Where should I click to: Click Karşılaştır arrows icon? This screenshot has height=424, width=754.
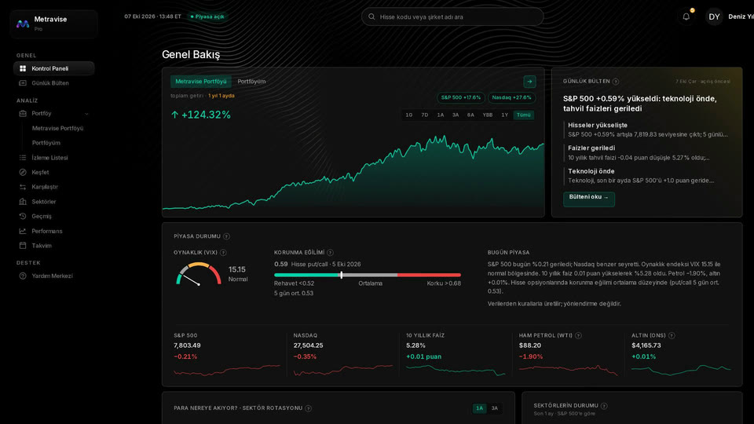click(23, 187)
